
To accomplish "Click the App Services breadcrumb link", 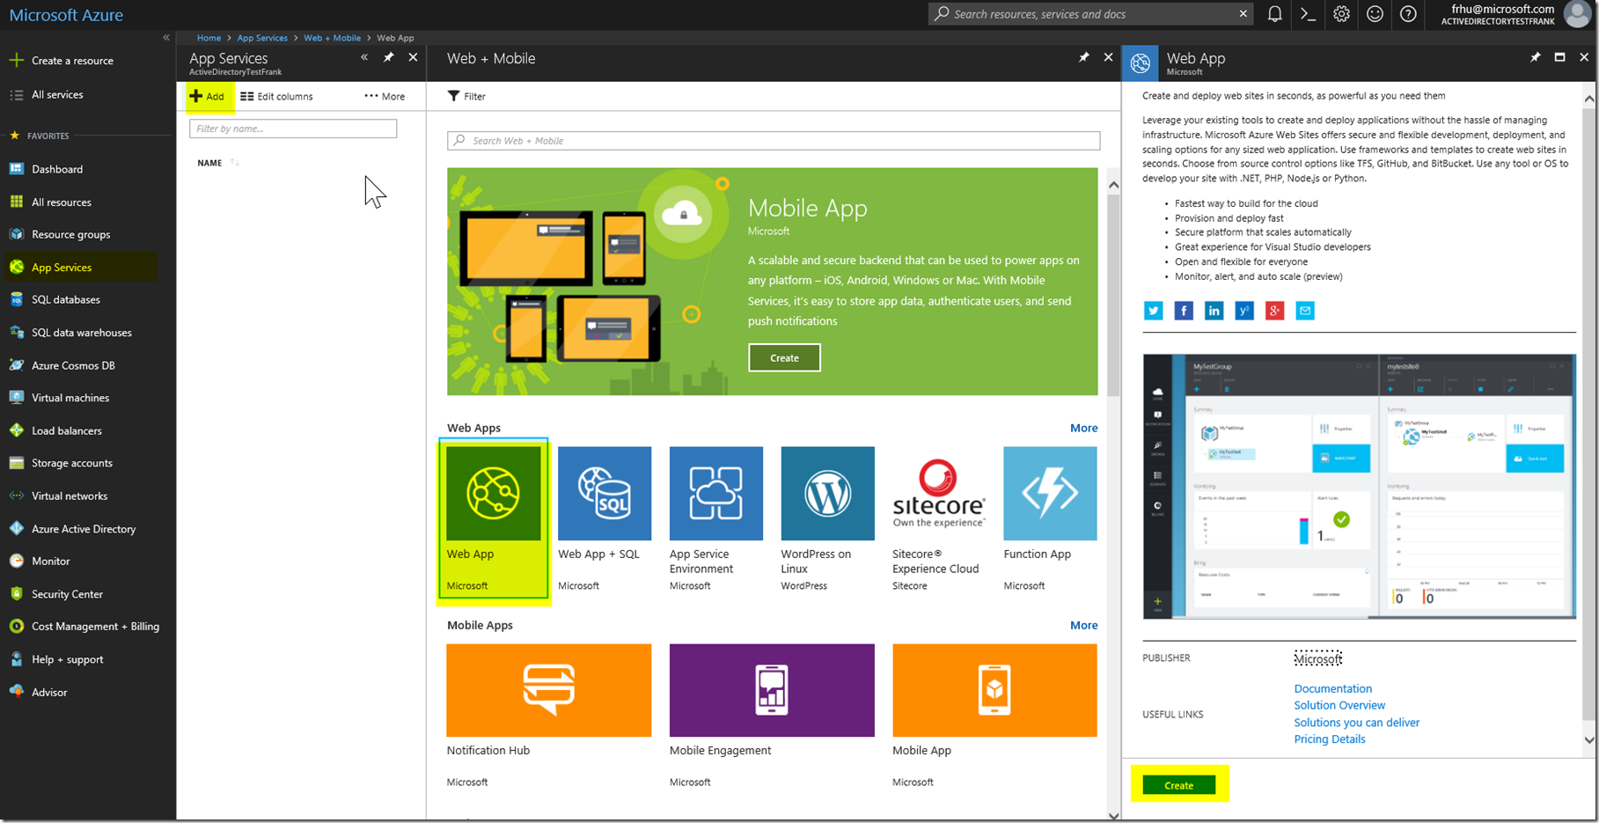I will coord(262,38).
